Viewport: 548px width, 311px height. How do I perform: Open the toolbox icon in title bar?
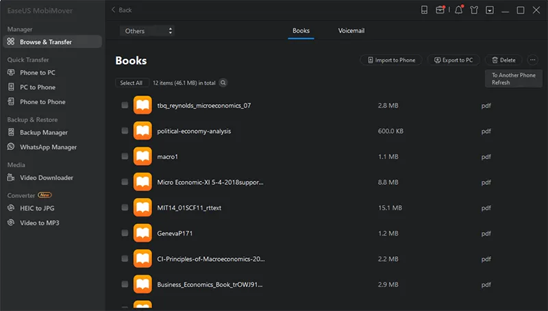point(440,10)
